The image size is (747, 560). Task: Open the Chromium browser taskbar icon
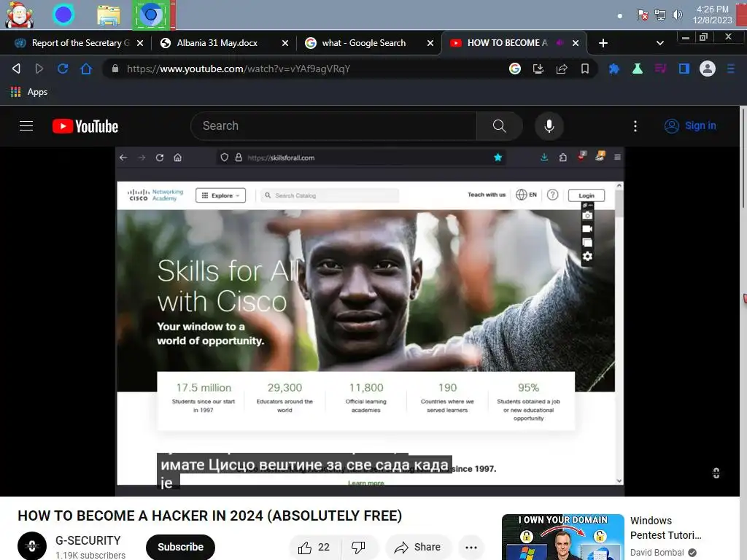coord(150,15)
